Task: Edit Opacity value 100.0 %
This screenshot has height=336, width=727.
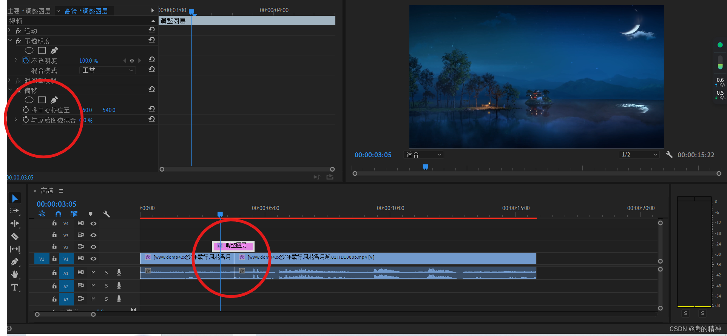Action: (x=89, y=61)
